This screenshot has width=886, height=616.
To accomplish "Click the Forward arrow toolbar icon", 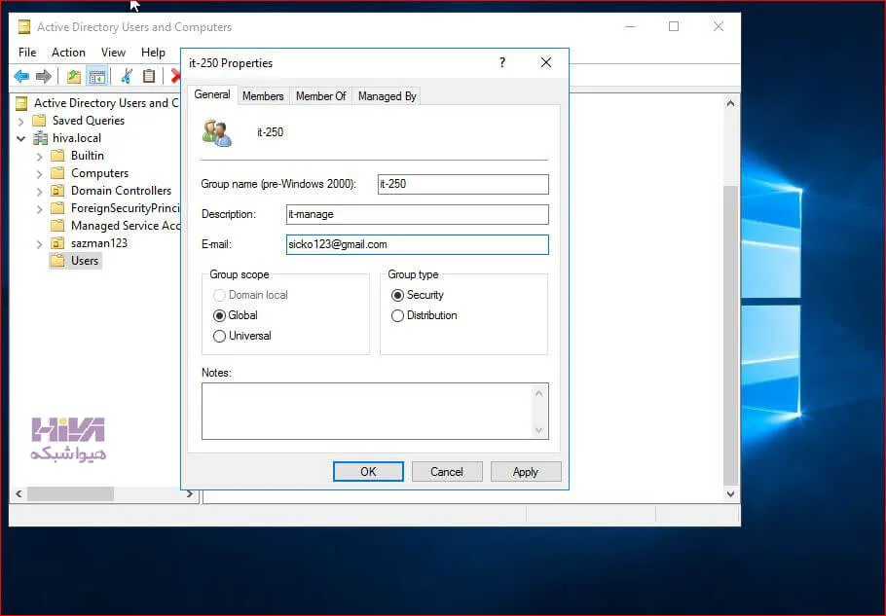I will coord(44,76).
